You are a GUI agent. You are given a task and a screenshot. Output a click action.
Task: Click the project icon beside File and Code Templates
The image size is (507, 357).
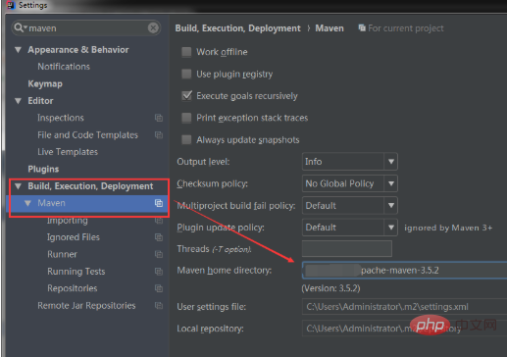tap(159, 134)
